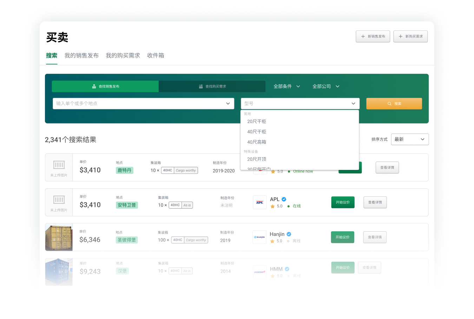
Task: Click the Hanjin company logo icon
Action: pos(259,237)
